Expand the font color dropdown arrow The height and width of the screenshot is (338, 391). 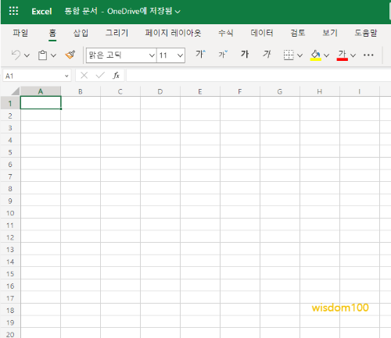(x=353, y=55)
